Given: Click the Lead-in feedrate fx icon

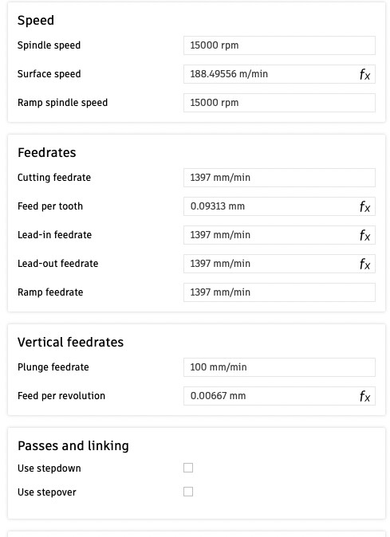Looking at the screenshot, I should click(x=364, y=235).
